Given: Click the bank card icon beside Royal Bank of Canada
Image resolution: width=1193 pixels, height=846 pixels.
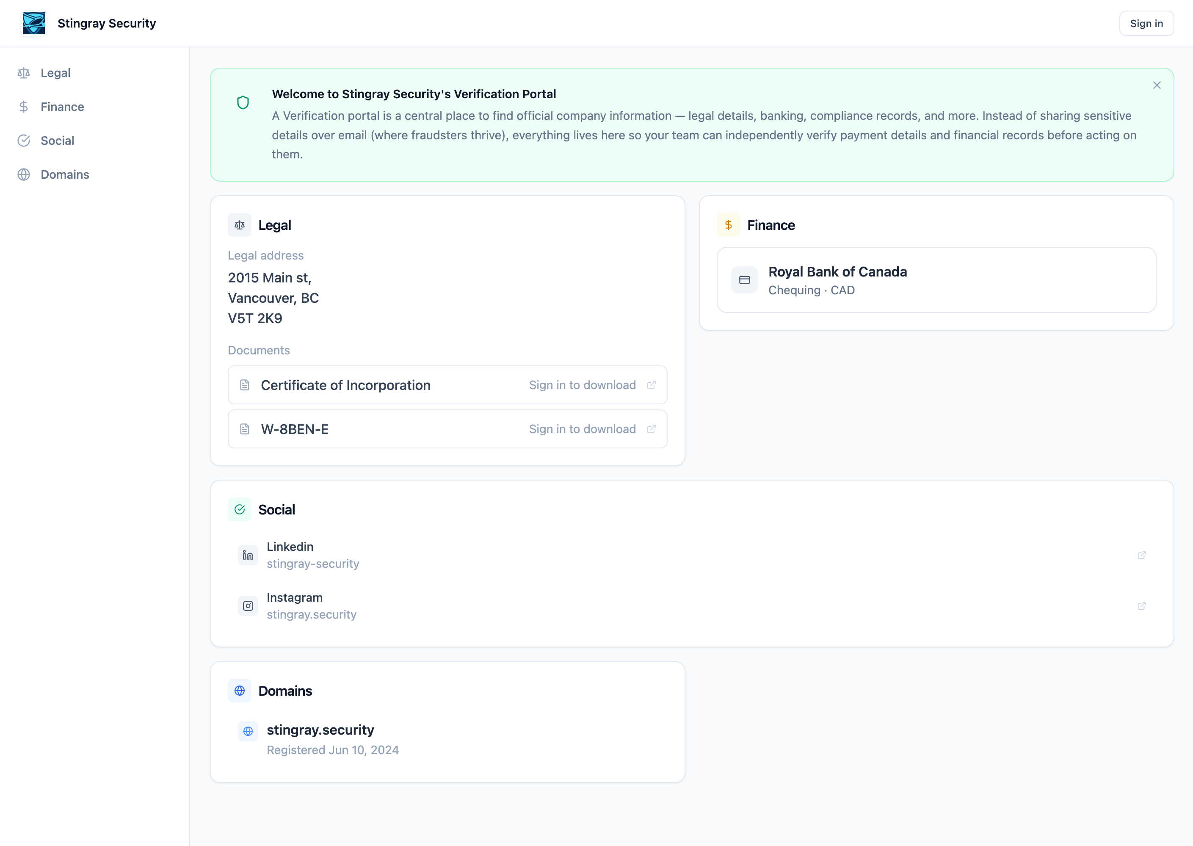Looking at the screenshot, I should (x=744, y=280).
